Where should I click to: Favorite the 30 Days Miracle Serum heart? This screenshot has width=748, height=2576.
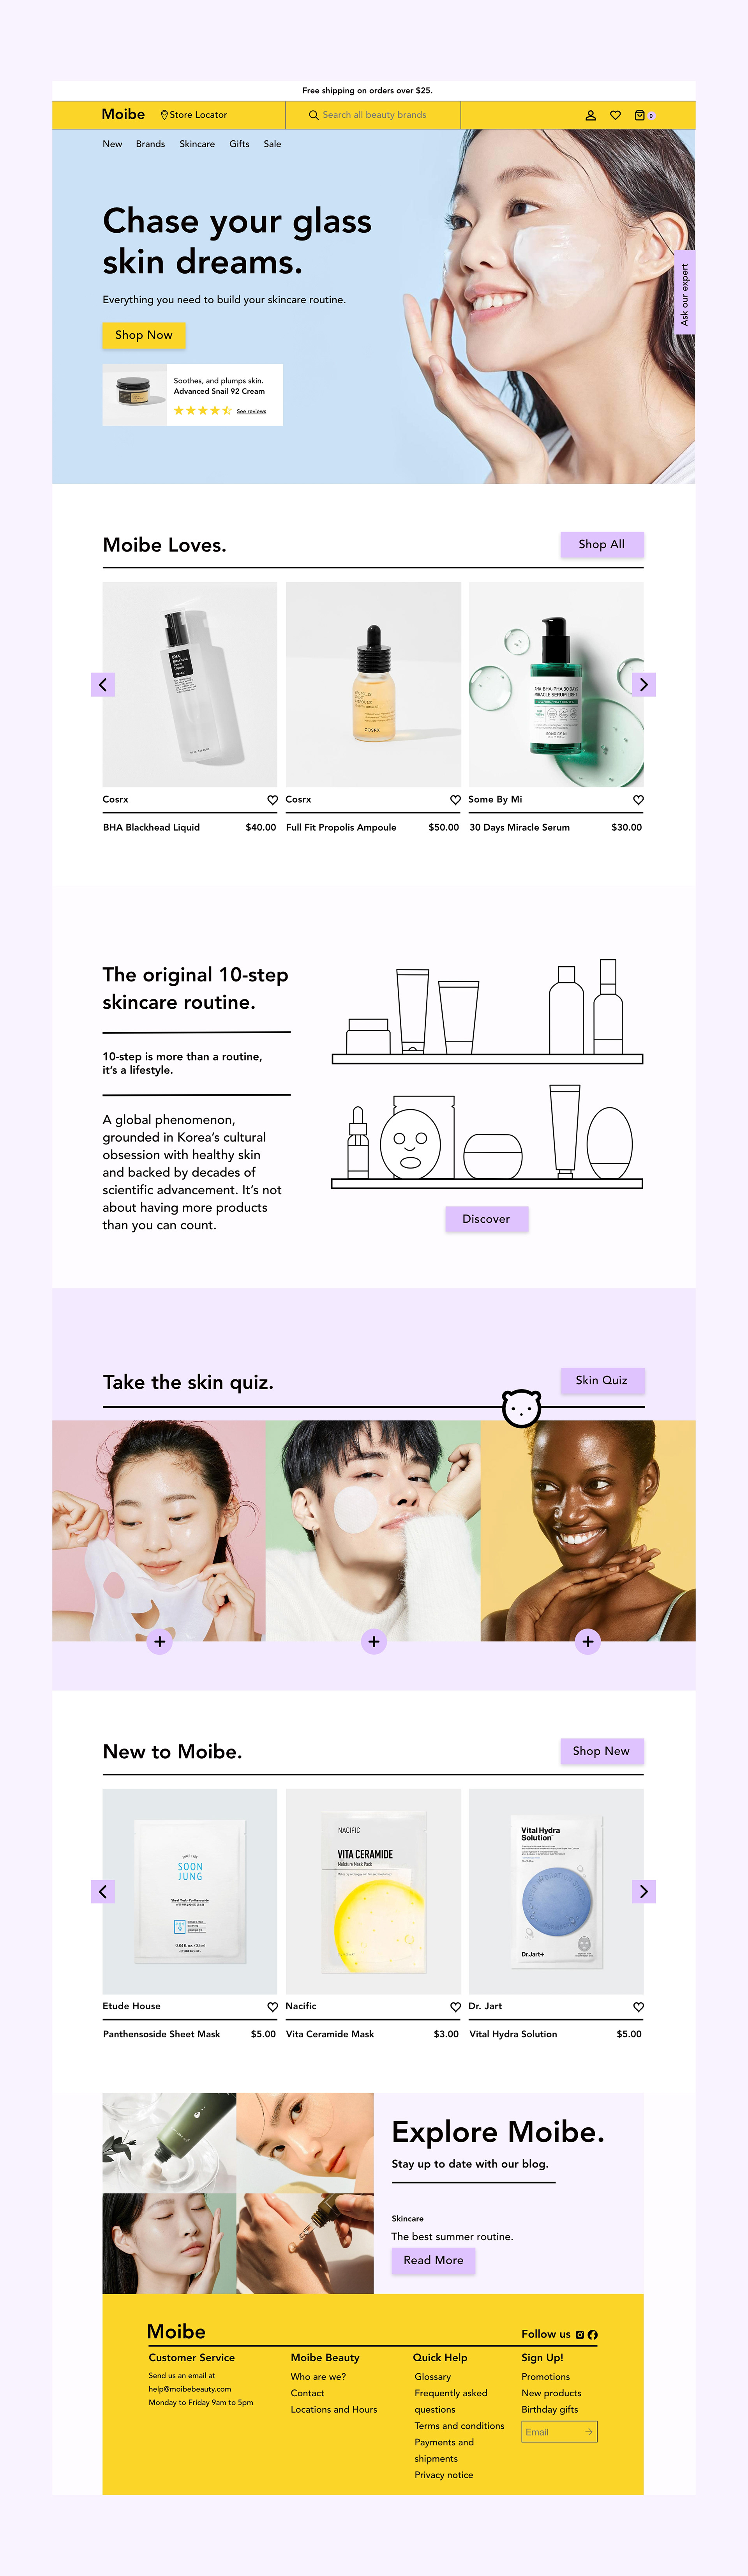(x=638, y=800)
